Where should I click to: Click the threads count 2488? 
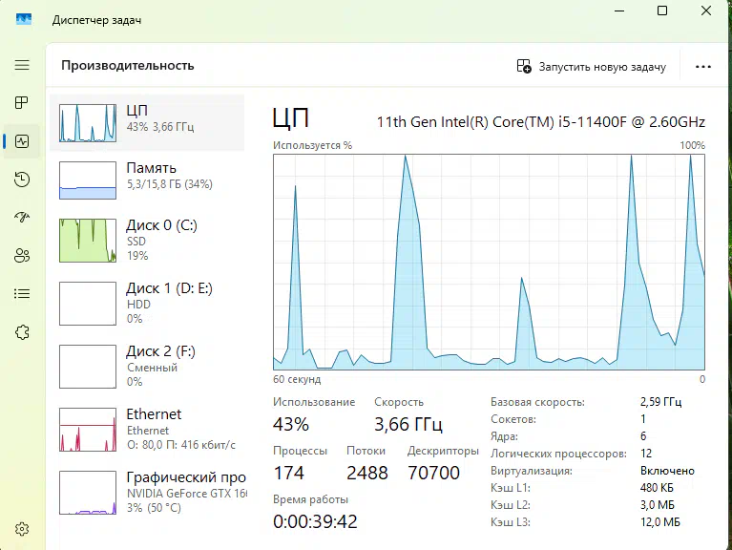click(x=366, y=473)
